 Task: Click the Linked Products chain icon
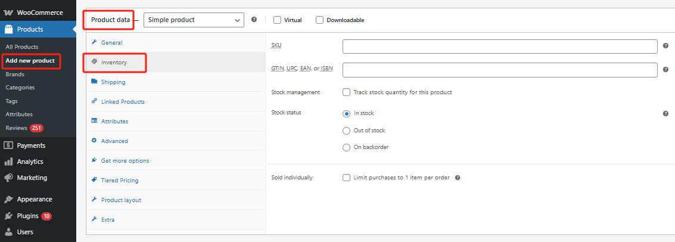click(94, 101)
